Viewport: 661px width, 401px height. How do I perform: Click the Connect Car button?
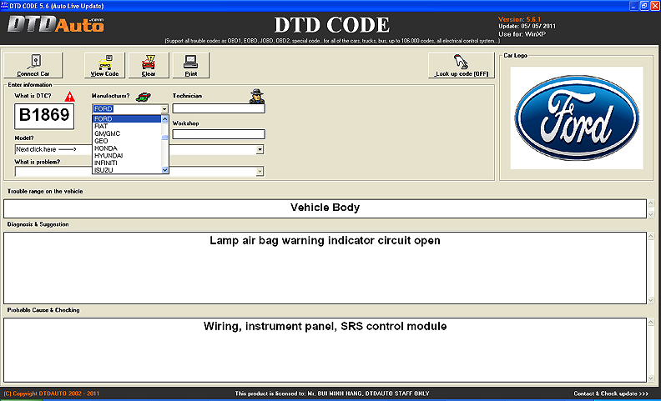[x=33, y=65]
